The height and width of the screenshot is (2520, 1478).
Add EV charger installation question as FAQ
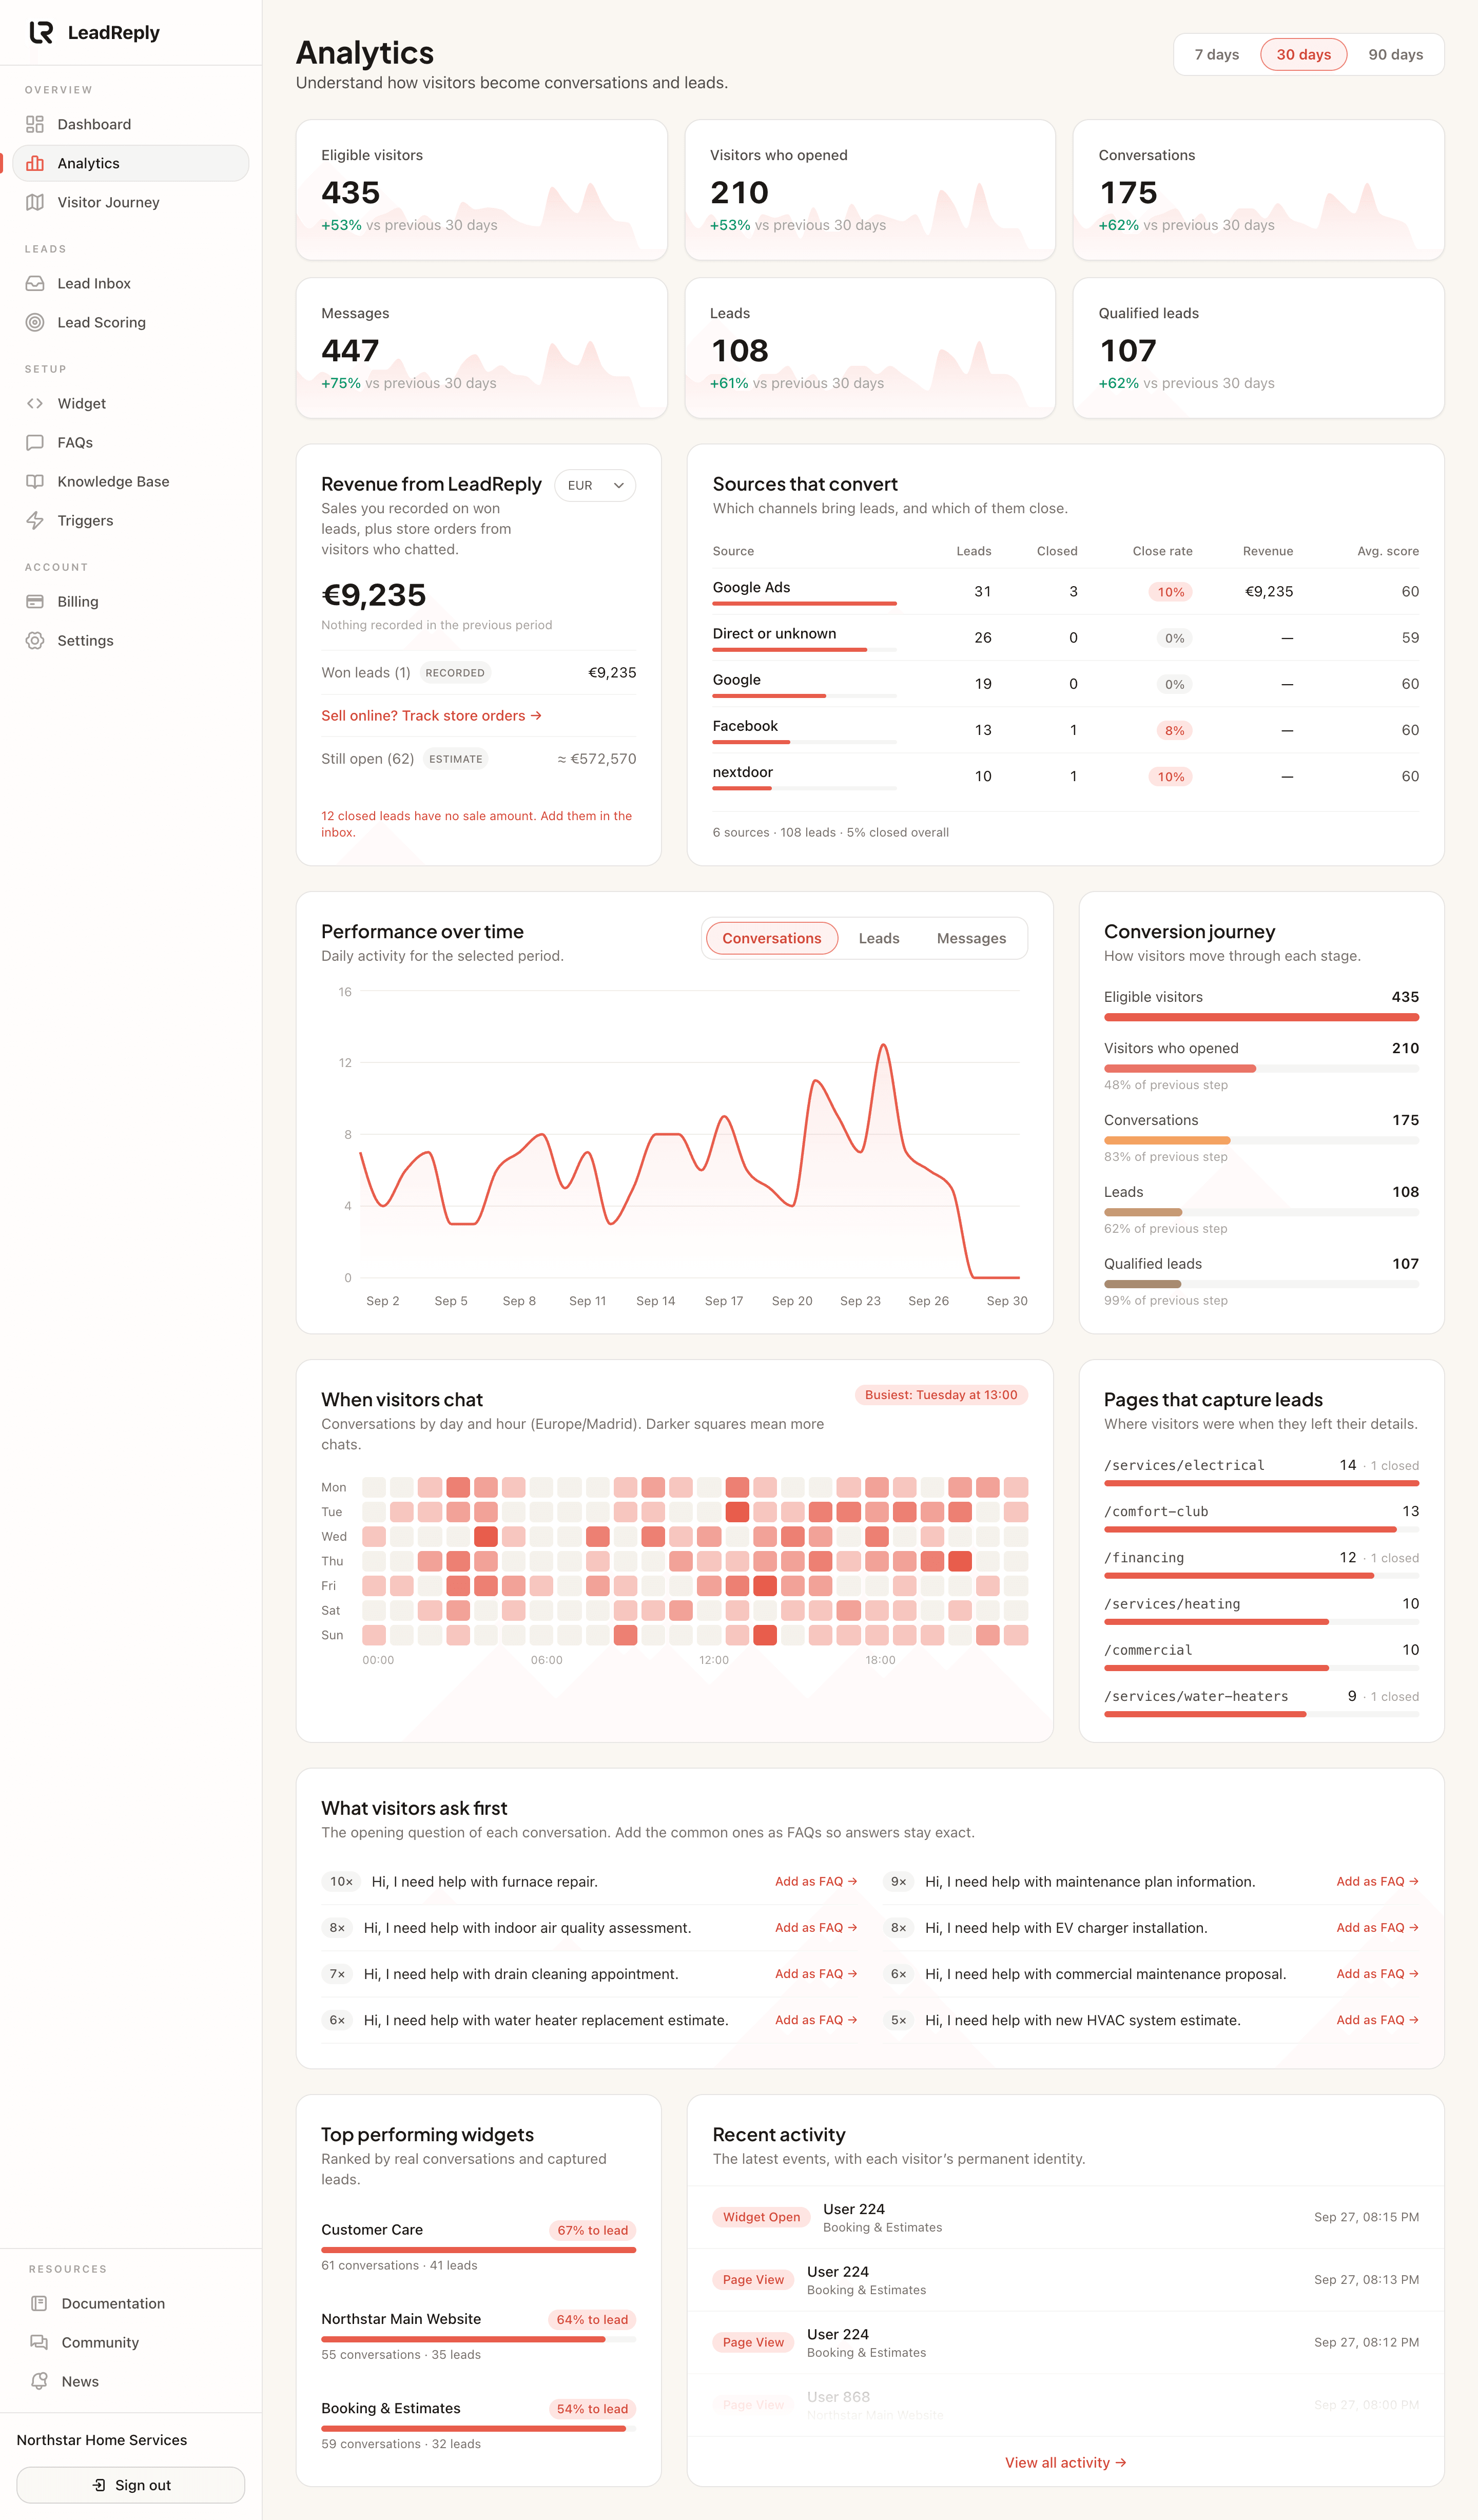click(x=1377, y=1927)
